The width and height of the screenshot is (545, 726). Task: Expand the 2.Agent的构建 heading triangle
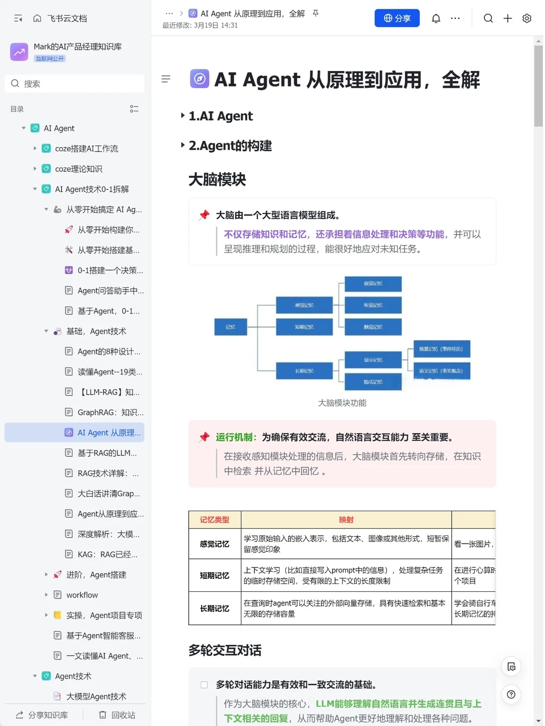(x=183, y=145)
